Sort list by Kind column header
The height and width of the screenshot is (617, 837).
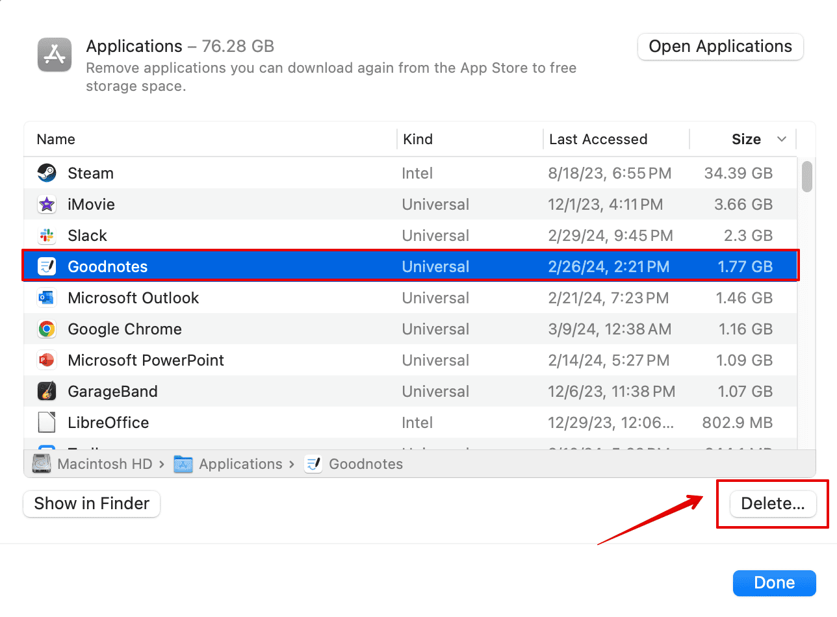[418, 139]
